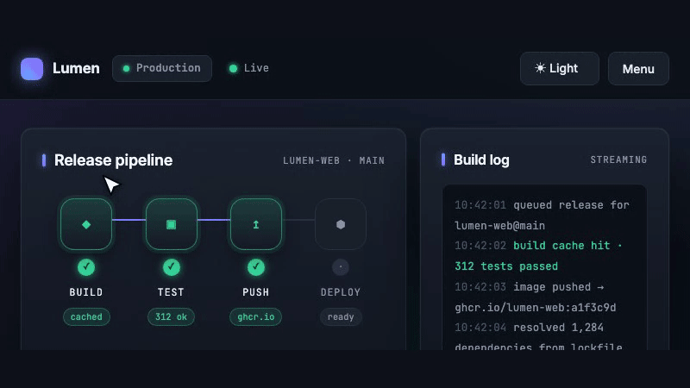This screenshot has width=690, height=388.
Task: Click the Lumen logo icon
Action: click(x=32, y=69)
